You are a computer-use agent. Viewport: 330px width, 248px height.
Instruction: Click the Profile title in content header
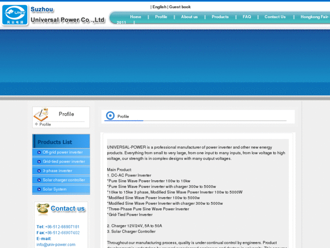[123, 116]
